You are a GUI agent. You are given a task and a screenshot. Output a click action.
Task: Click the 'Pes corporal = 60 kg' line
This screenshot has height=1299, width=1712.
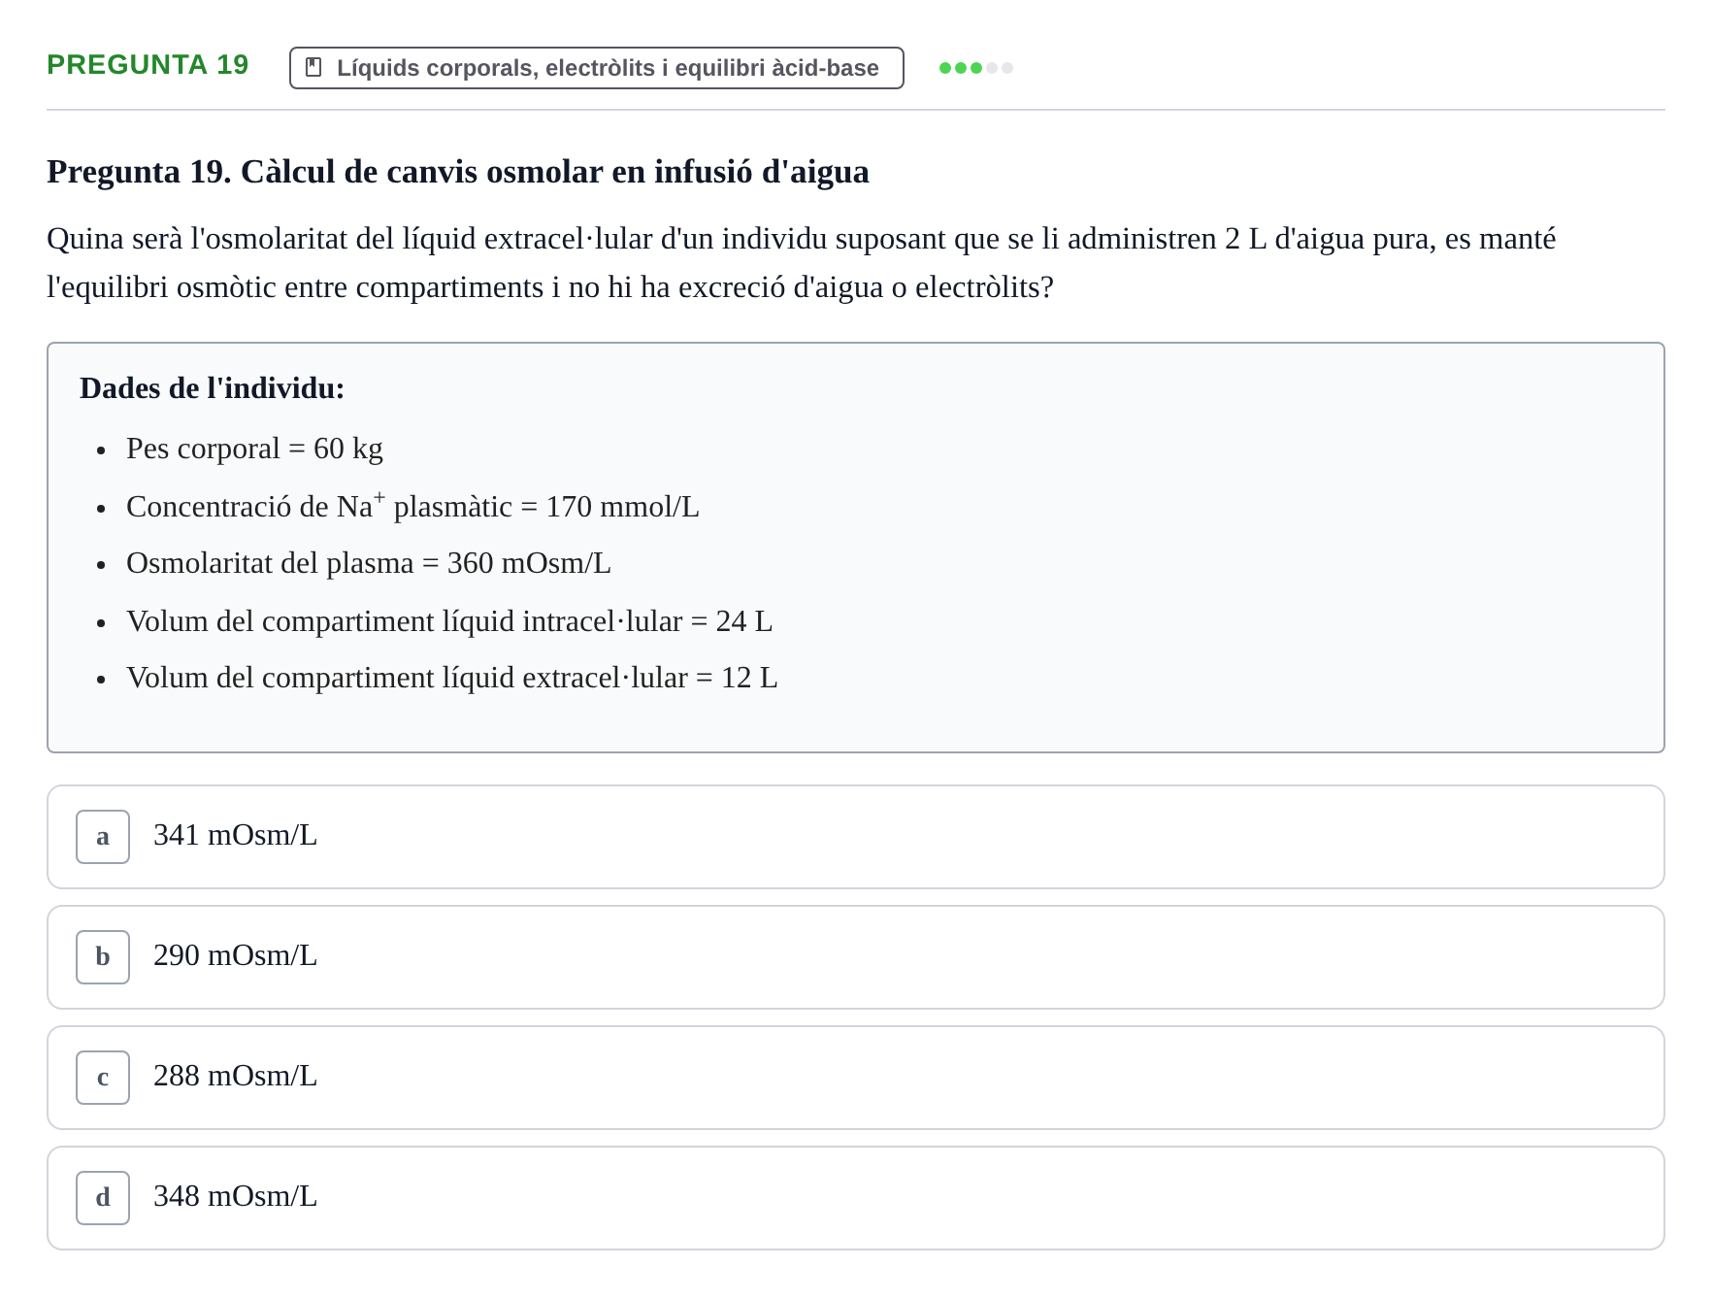[254, 449]
